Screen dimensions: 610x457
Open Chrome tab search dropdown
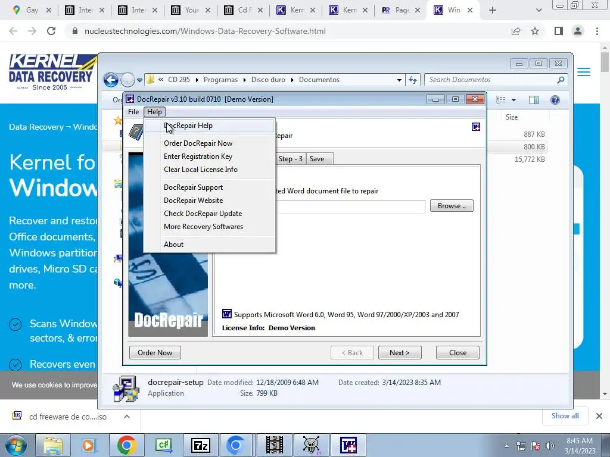539,10
